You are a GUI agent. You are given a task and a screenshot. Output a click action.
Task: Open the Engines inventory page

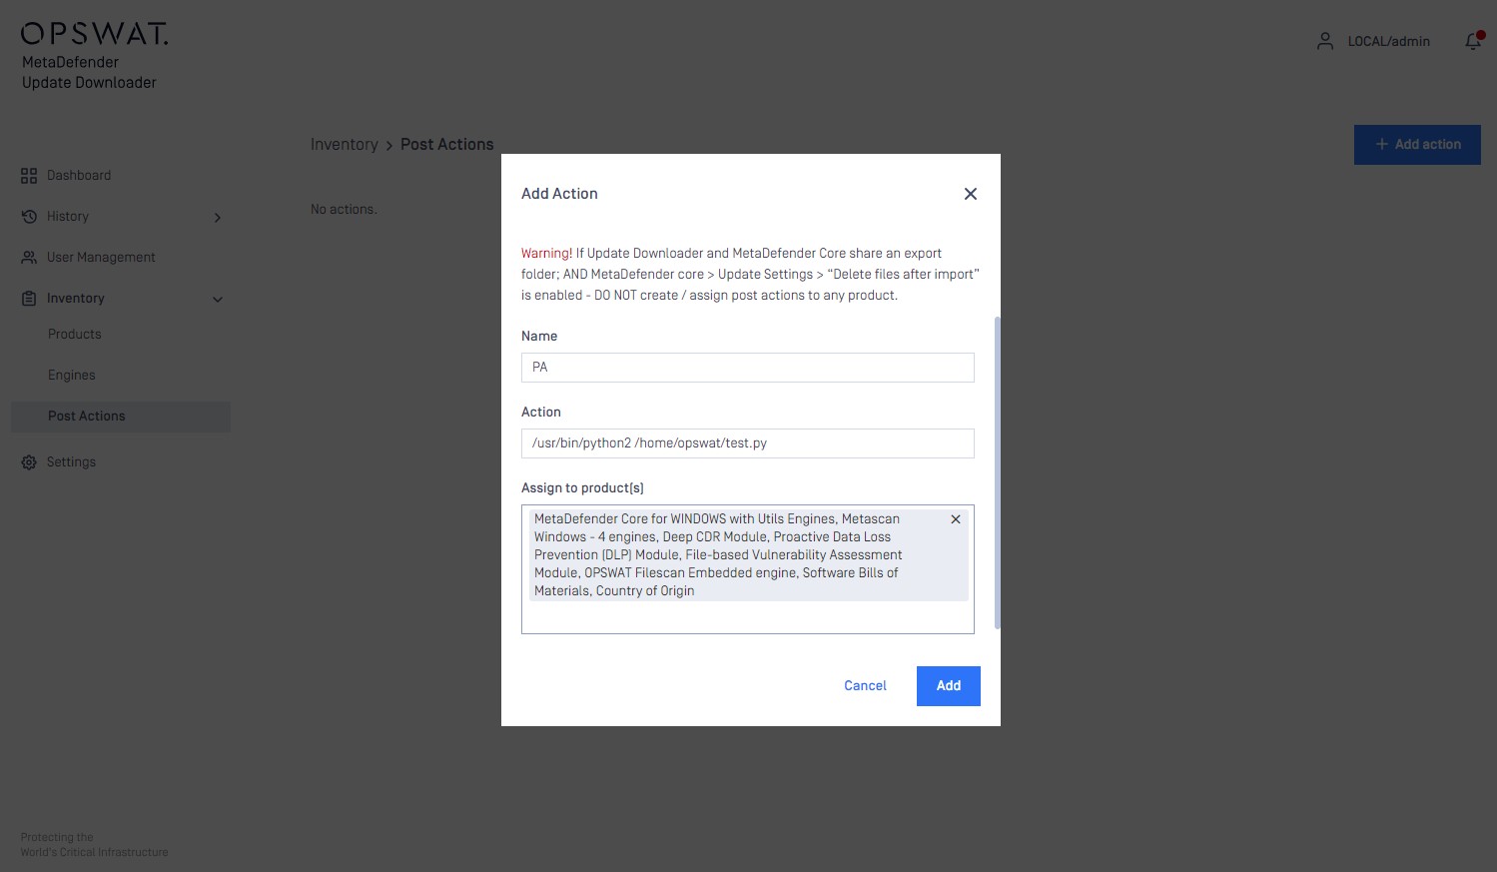[x=72, y=376]
